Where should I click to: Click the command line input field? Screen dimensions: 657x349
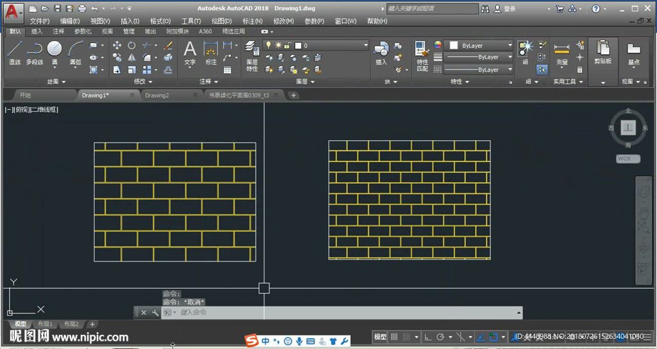341,312
